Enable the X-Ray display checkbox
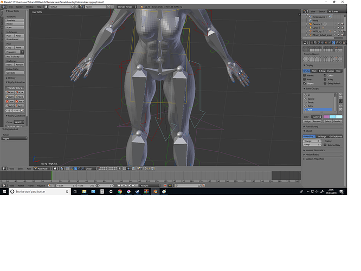The height and width of the screenshot is (271, 361). (x=325, y=80)
